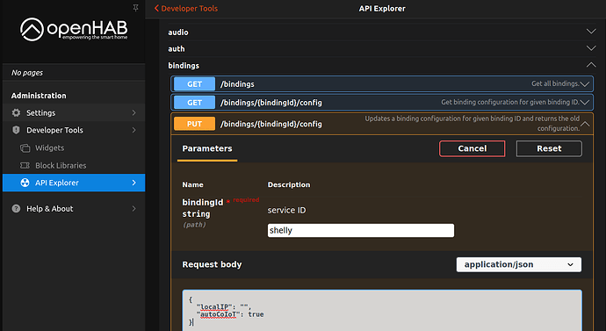Click the orange PUT method badge

tap(194, 124)
